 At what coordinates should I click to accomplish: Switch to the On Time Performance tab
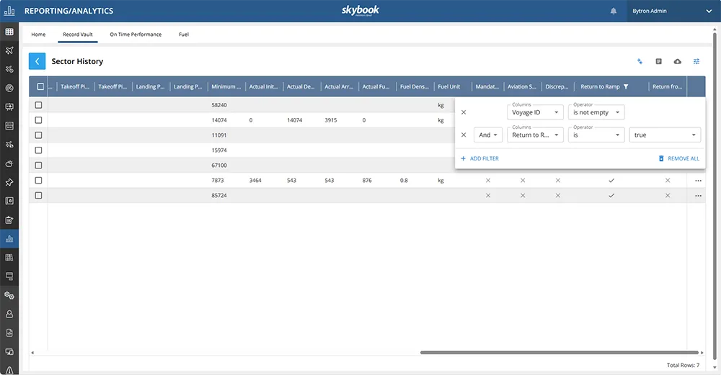click(136, 35)
